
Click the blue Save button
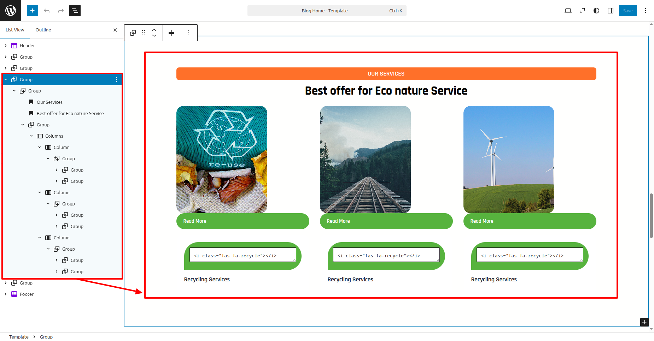pyautogui.click(x=628, y=11)
